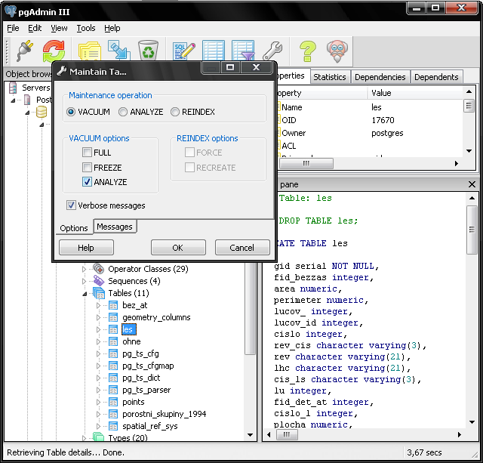Switch to the Messages tab in the dialog

(115, 227)
